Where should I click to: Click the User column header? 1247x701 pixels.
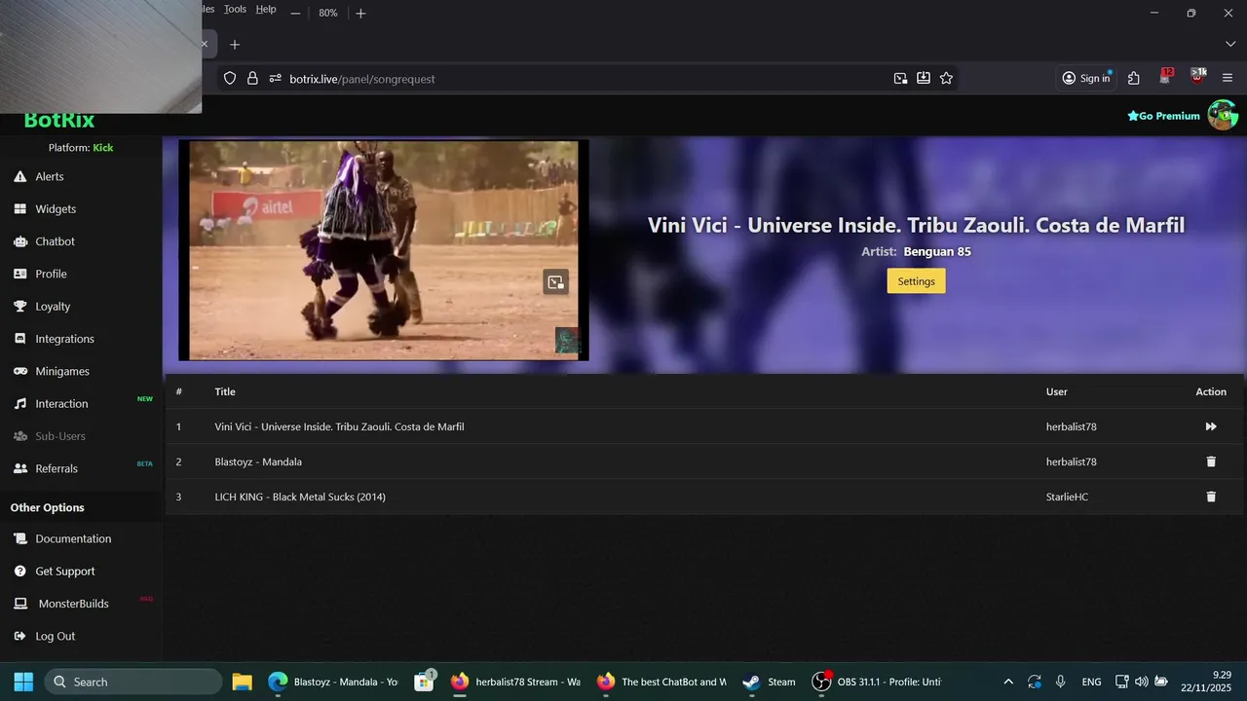click(x=1056, y=391)
